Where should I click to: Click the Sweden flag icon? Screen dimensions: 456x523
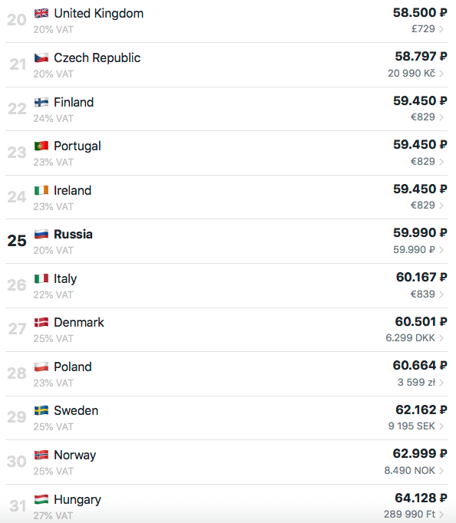(x=41, y=410)
